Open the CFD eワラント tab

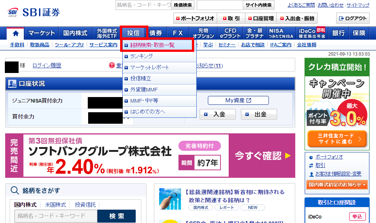[x=230, y=33]
